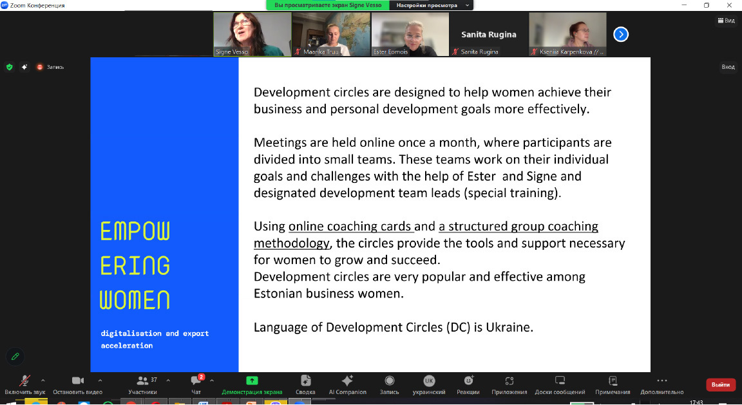
Task: Click Демонстрация экрана share screen button
Action: pyautogui.click(x=252, y=385)
